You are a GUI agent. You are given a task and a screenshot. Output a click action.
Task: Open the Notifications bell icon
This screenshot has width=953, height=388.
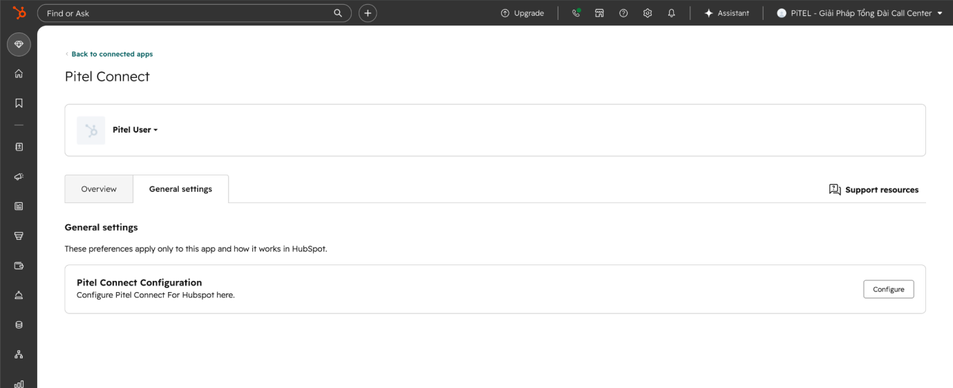[671, 13]
